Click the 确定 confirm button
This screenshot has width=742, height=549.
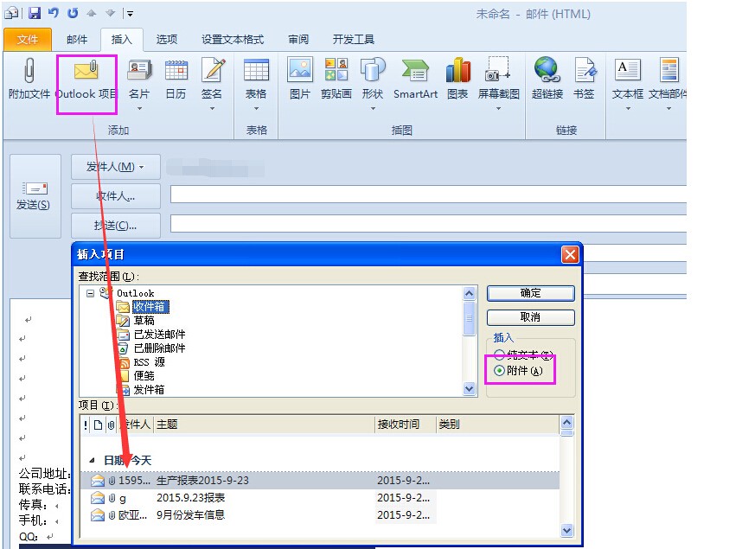point(530,292)
